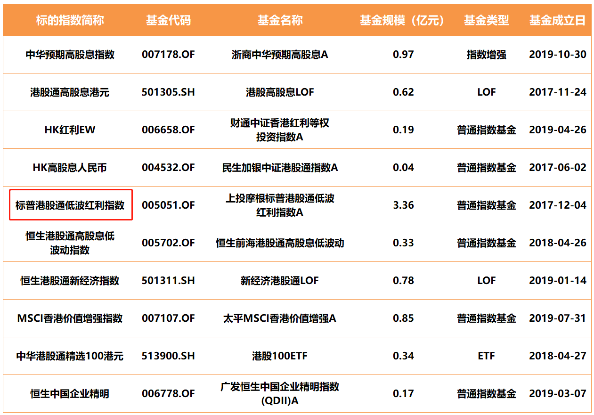Click the date 2018-04-27
This screenshot has height=415, width=594.
click(x=558, y=356)
